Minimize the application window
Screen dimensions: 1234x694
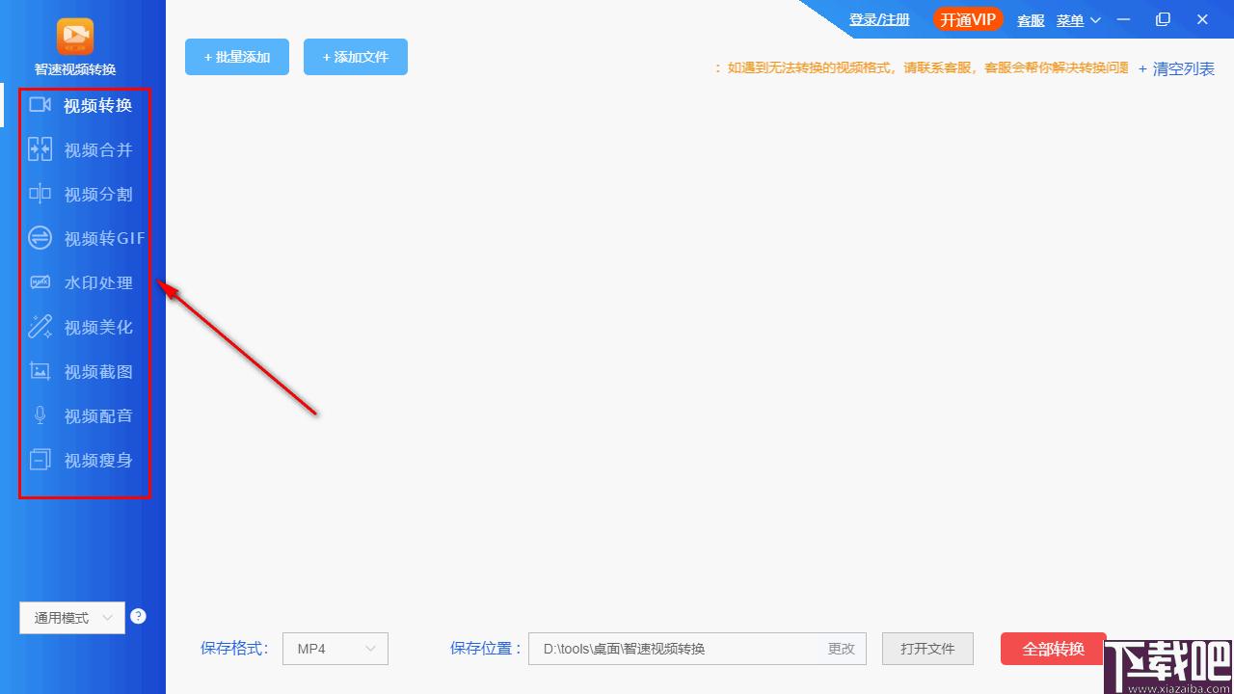click(x=1124, y=19)
